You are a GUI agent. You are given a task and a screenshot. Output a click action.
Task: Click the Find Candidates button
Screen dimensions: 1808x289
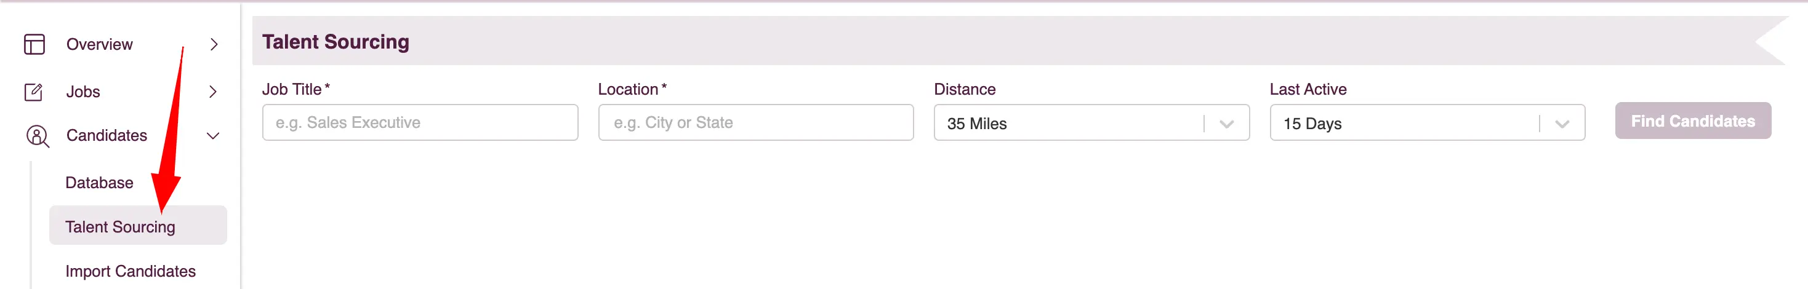[1692, 121]
